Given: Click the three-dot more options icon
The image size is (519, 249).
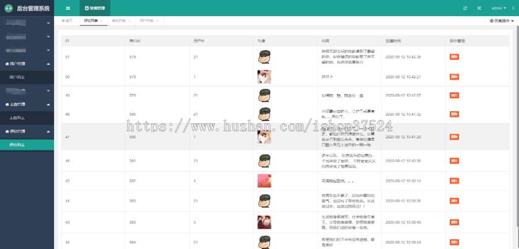Looking at the screenshot, I should [x=513, y=8].
